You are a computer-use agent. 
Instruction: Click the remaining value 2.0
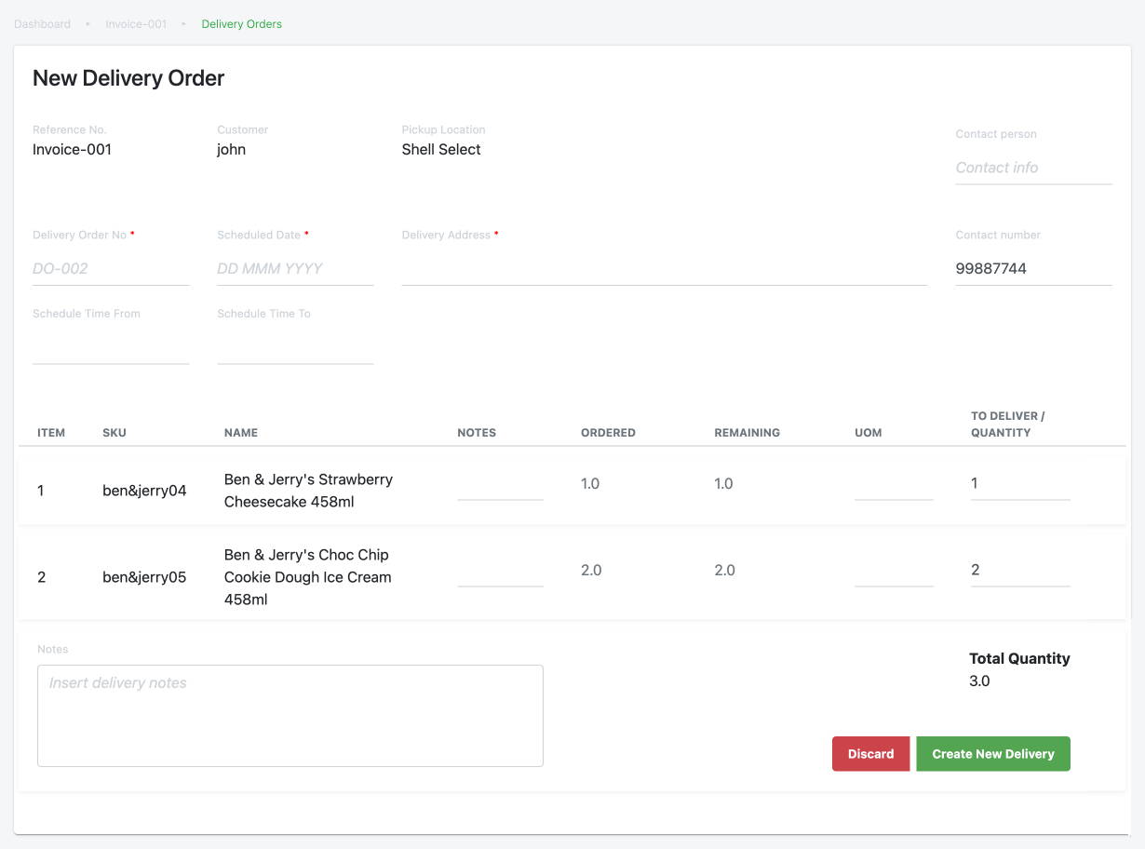tap(724, 571)
